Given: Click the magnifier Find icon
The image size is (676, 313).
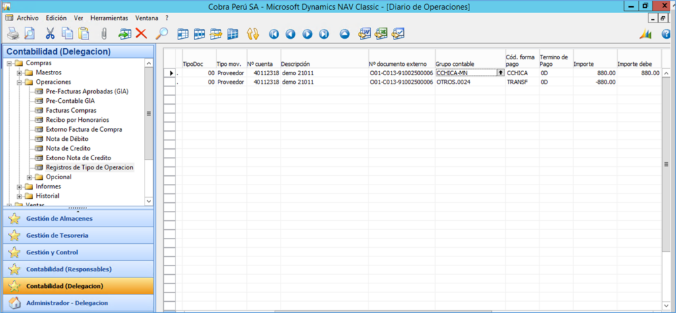Looking at the screenshot, I should point(161,34).
